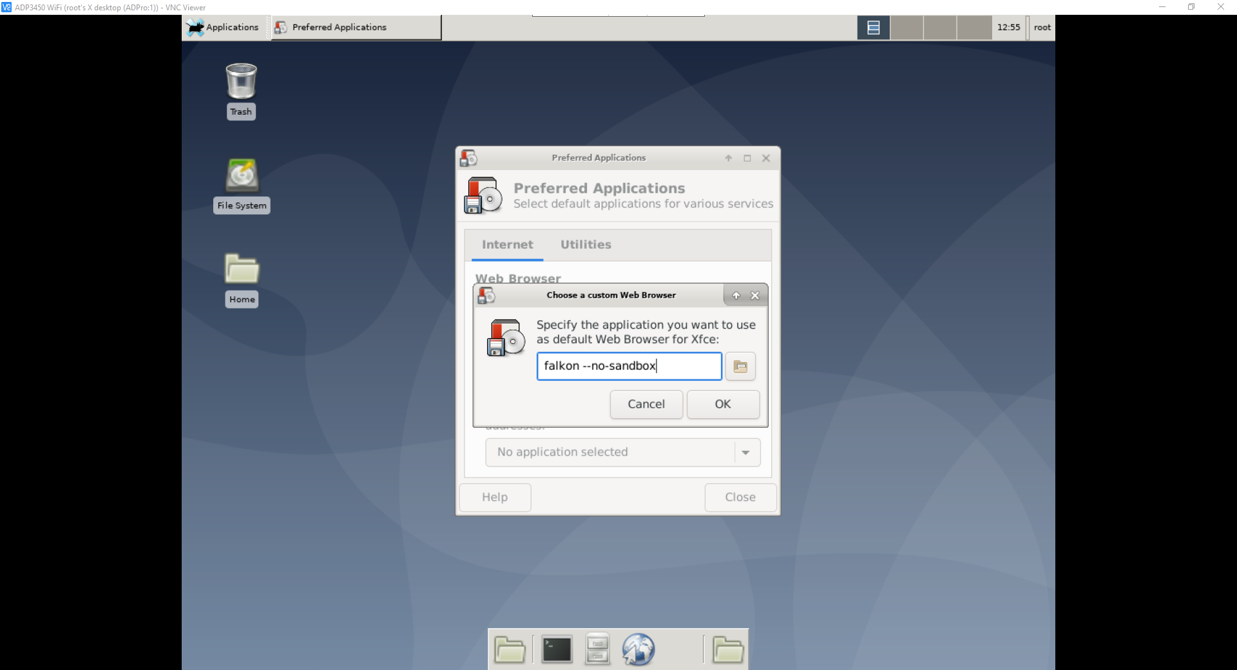Open the file manager cabinet icon in dock
1237x670 pixels.
click(597, 649)
